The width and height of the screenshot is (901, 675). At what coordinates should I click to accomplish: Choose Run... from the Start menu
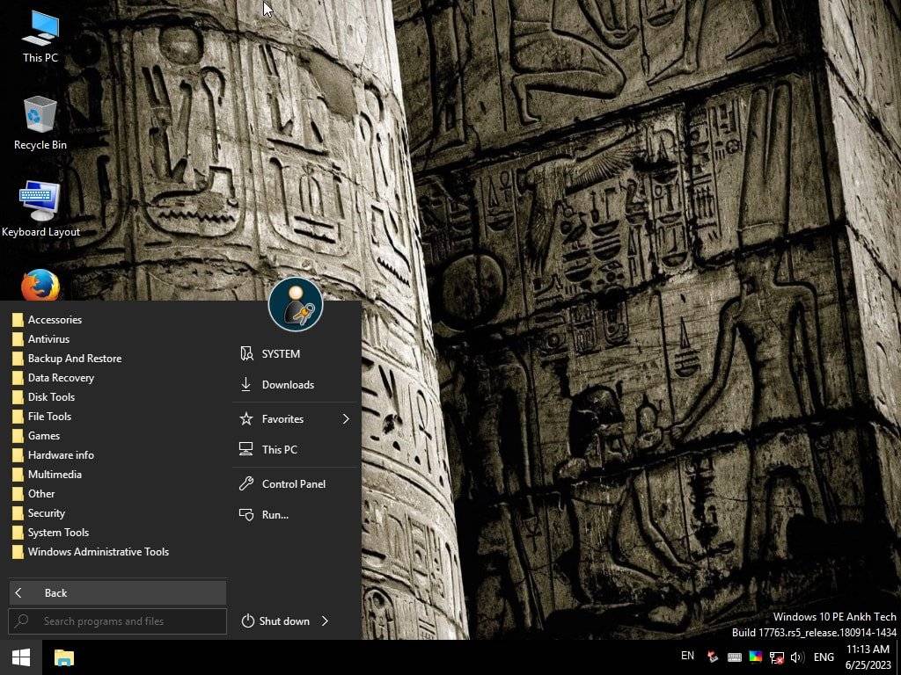click(x=275, y=515)
